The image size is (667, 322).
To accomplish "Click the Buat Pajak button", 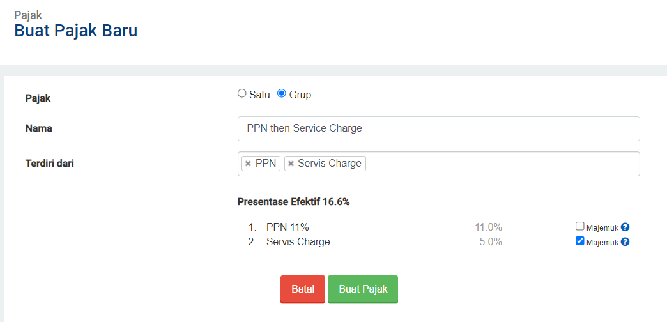I will [x=363, y=289].
